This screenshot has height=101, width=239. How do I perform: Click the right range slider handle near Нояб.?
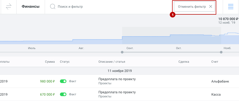click(221, 52)
